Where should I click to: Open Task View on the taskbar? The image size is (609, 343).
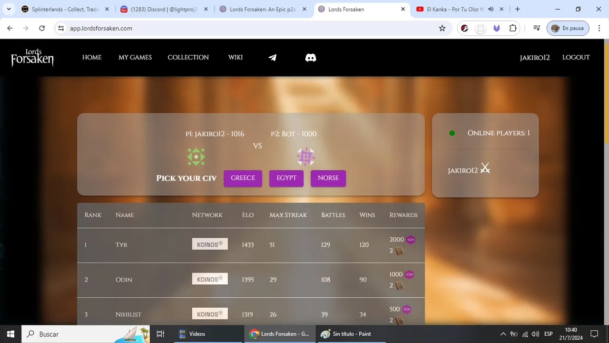point(160,334)
